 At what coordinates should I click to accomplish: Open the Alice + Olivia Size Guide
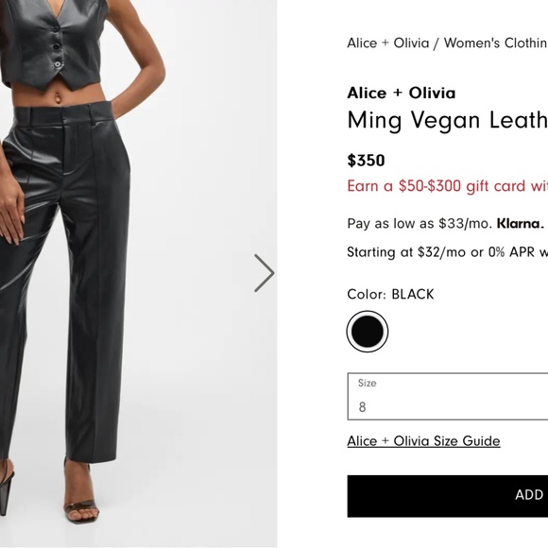click(x=423, y=440)
